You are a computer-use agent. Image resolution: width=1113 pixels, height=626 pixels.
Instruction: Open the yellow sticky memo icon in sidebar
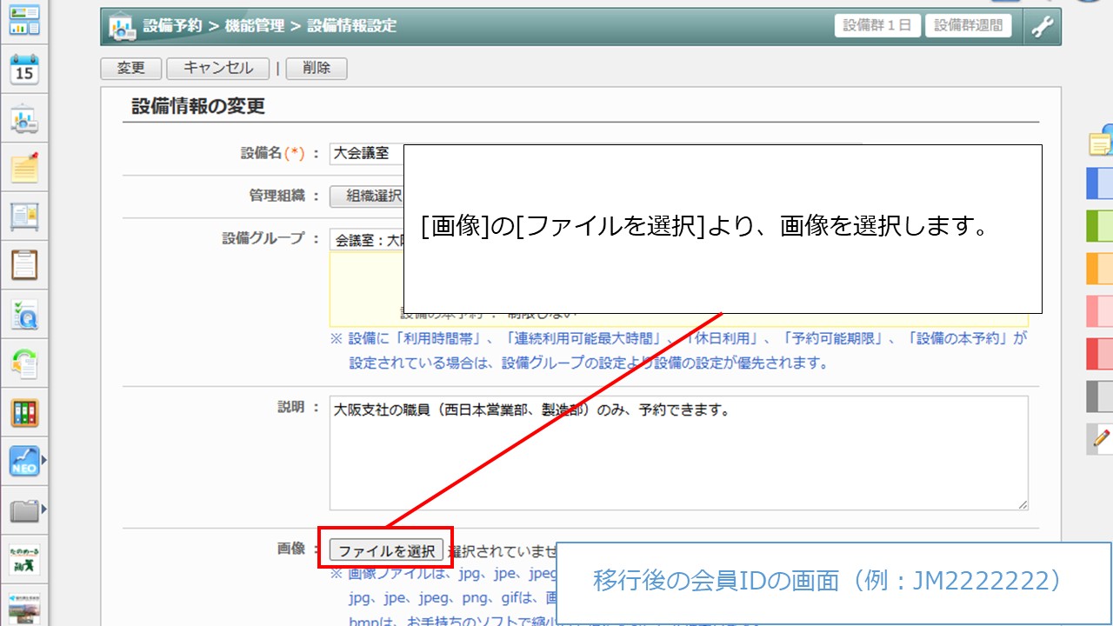[x=24, y=167]
